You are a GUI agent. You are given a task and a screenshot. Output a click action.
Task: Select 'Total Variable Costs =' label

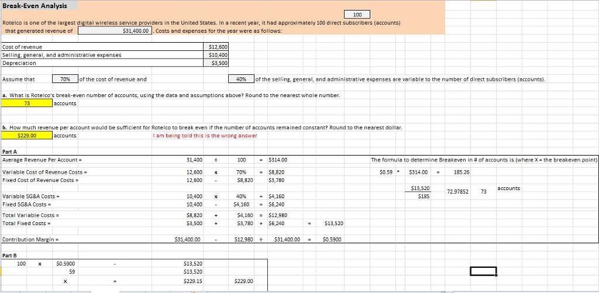click(30, 215)
